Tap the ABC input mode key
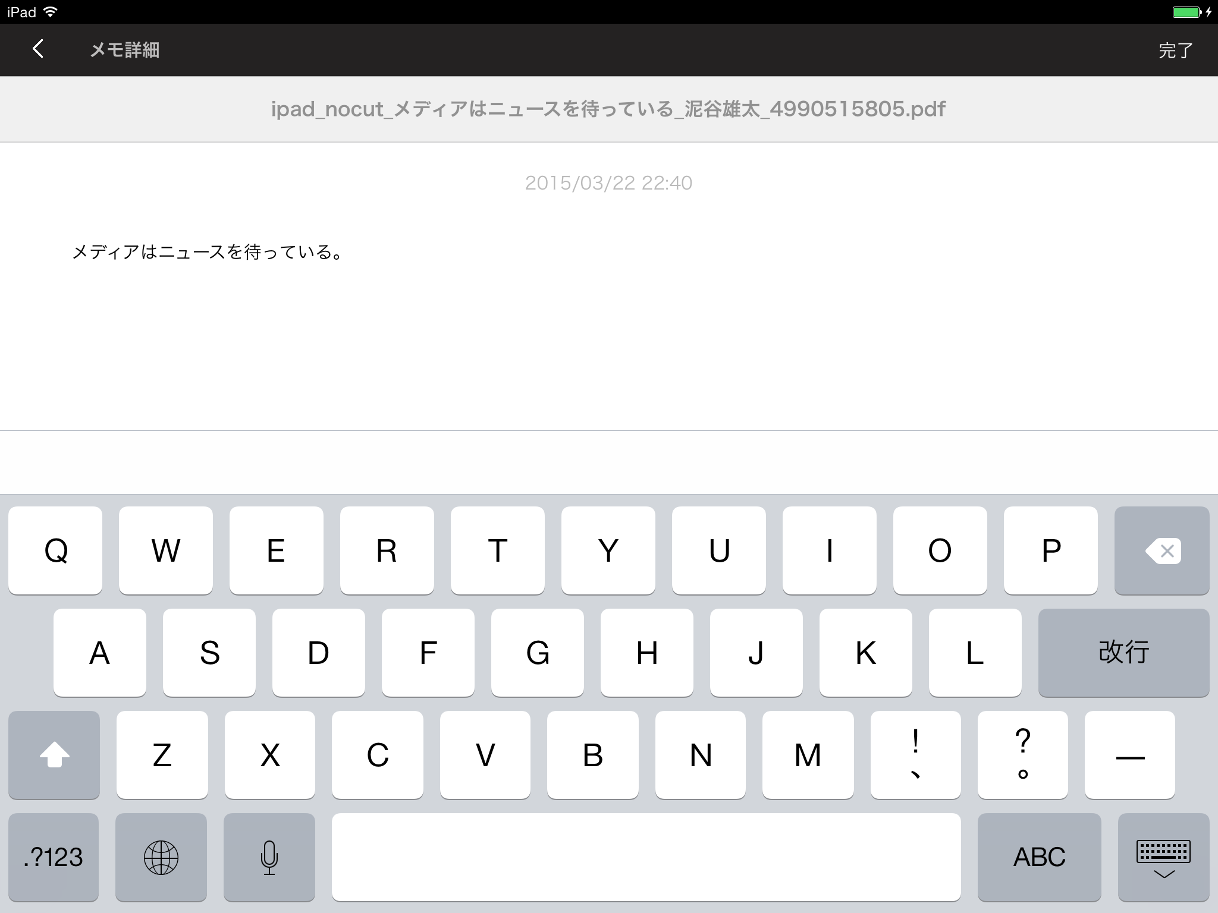1218x913 pixels. [x=1040, y=857]
